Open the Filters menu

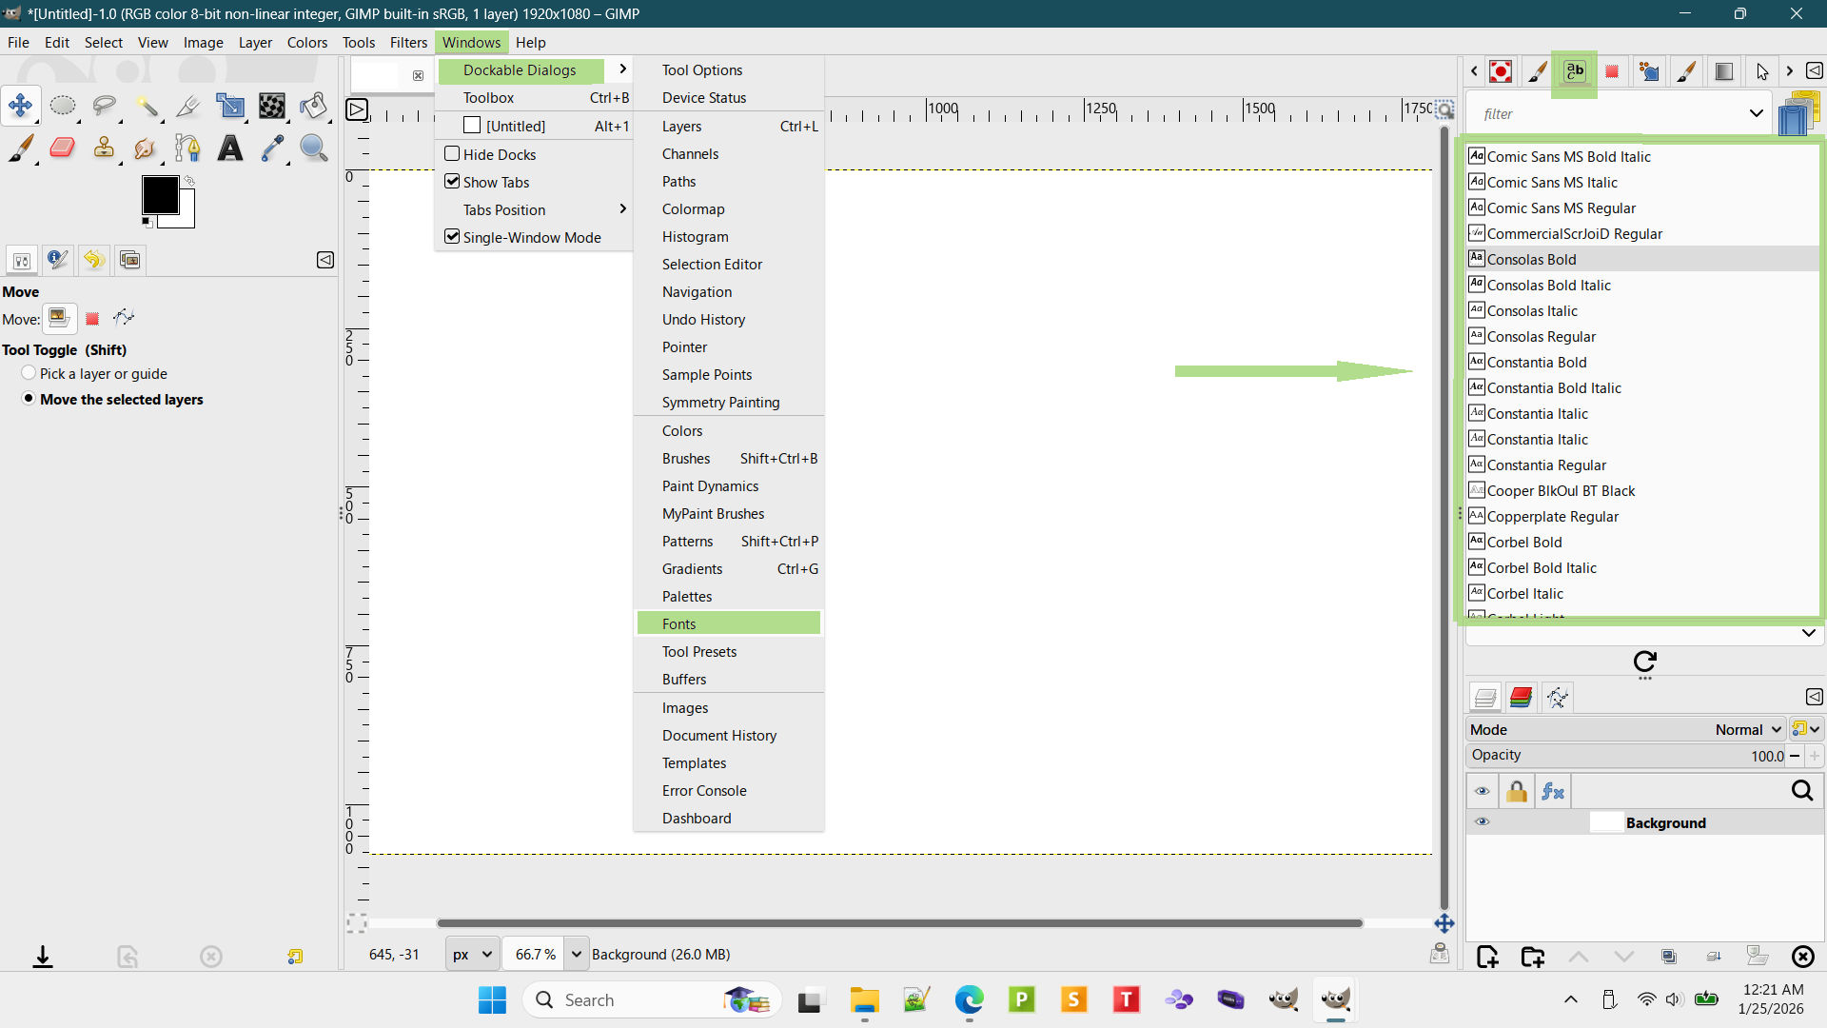tap(408, 43)
